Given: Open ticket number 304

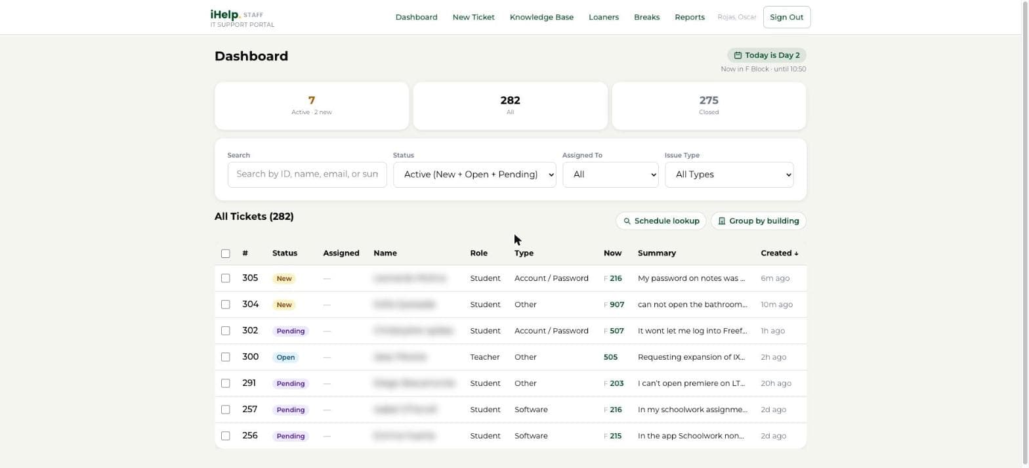Looking at the screenshot, I should 250,305.
